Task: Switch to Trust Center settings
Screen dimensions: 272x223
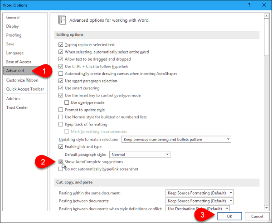Action: coord(17,107)
